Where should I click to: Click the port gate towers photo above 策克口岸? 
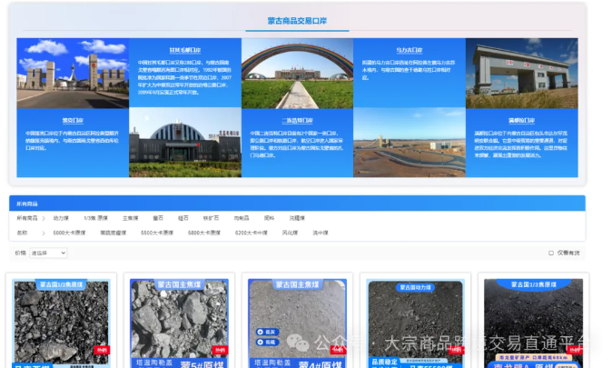coord(73,73)
